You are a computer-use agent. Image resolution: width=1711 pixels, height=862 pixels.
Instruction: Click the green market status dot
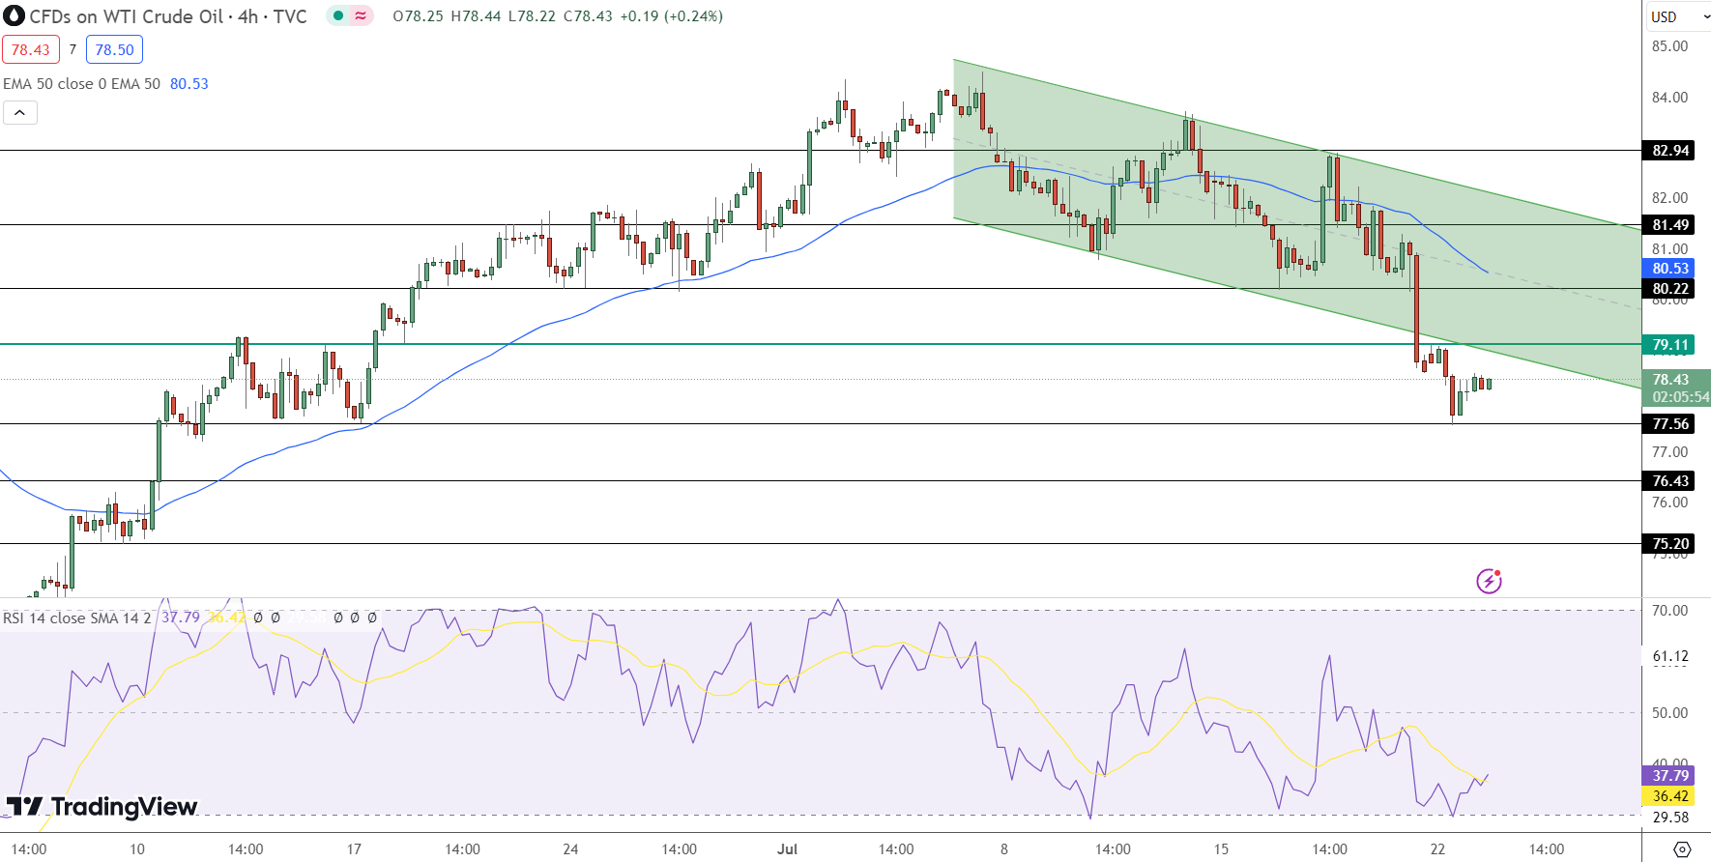(x=338, y=15)
